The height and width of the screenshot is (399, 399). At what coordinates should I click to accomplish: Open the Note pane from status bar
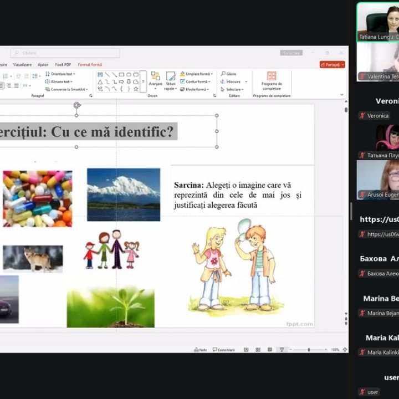200,350
